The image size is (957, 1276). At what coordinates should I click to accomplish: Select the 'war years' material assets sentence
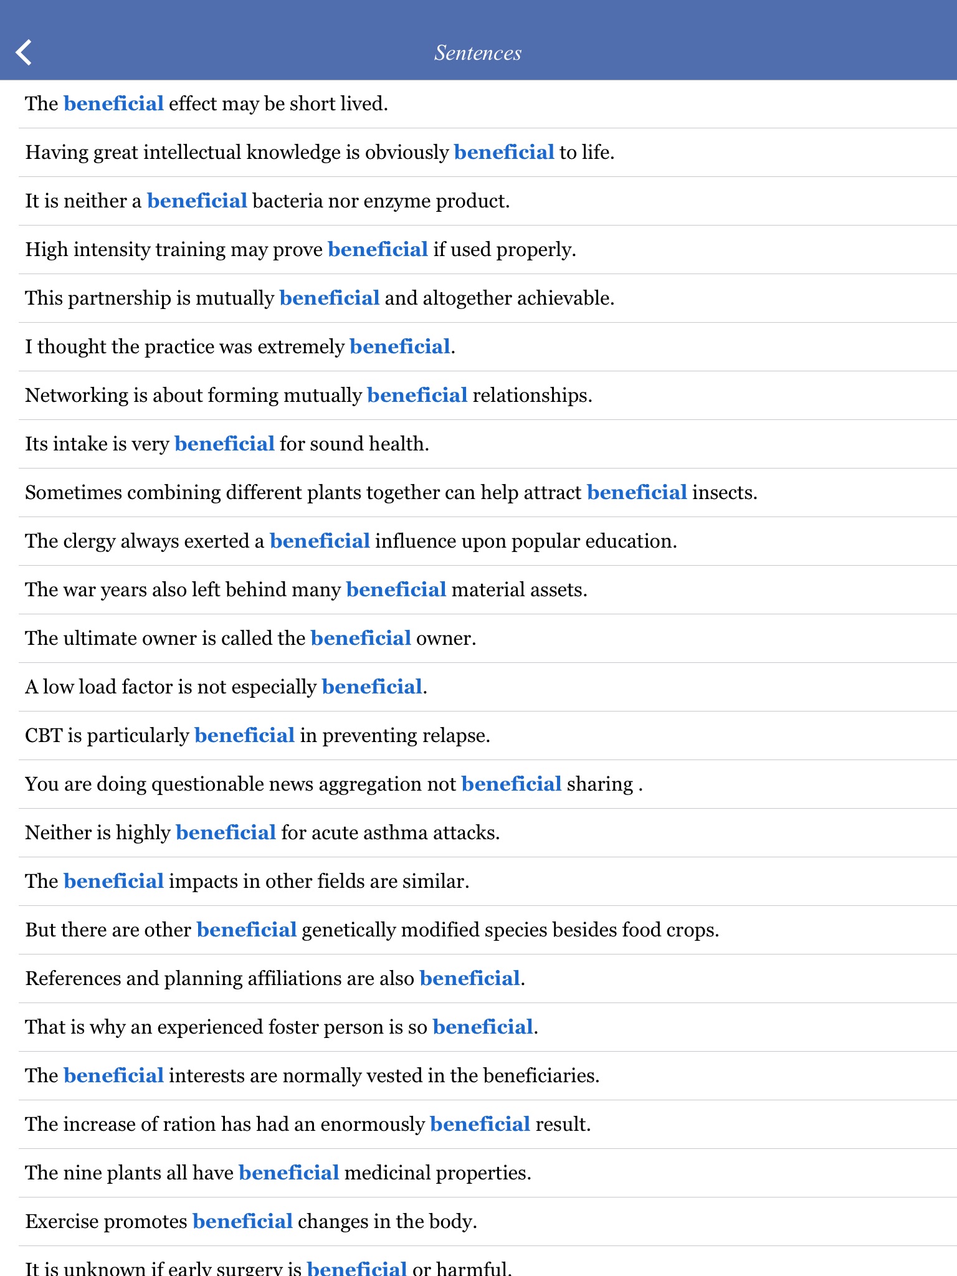coord(306,590)
